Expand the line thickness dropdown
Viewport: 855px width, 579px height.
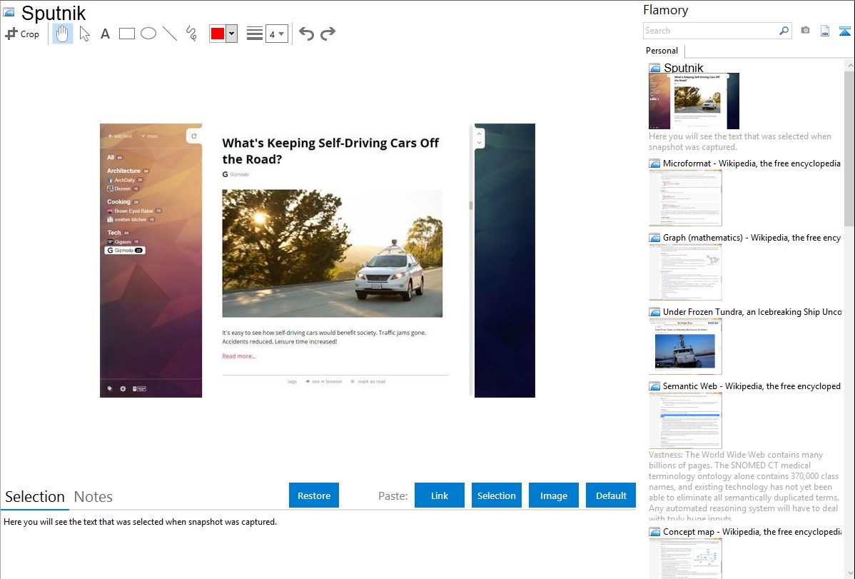[x=276, y=34]
